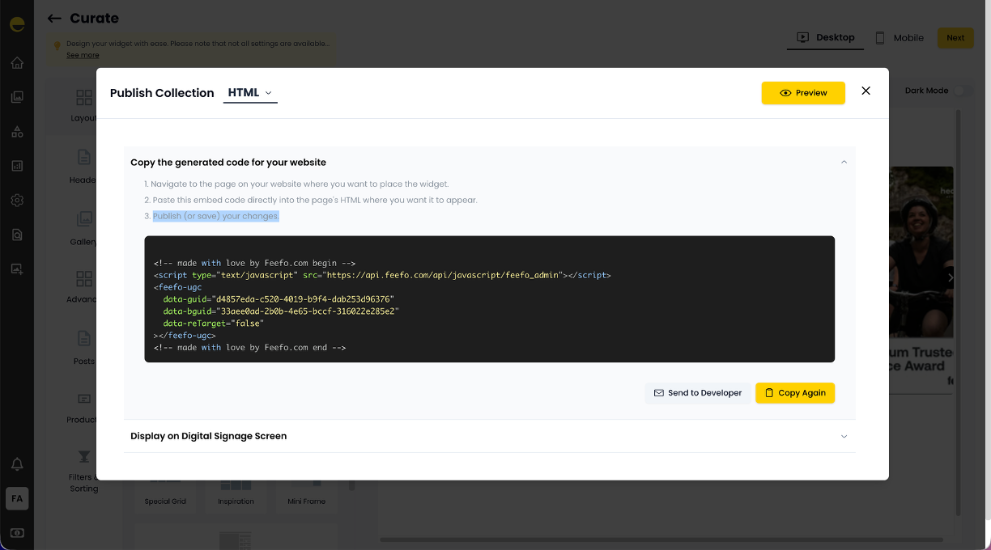Go back using the Curate arrow
Screen dimensions: 991x550
coord(54,19)
